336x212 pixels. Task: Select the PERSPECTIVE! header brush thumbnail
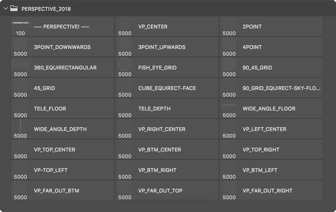[20, 23]
